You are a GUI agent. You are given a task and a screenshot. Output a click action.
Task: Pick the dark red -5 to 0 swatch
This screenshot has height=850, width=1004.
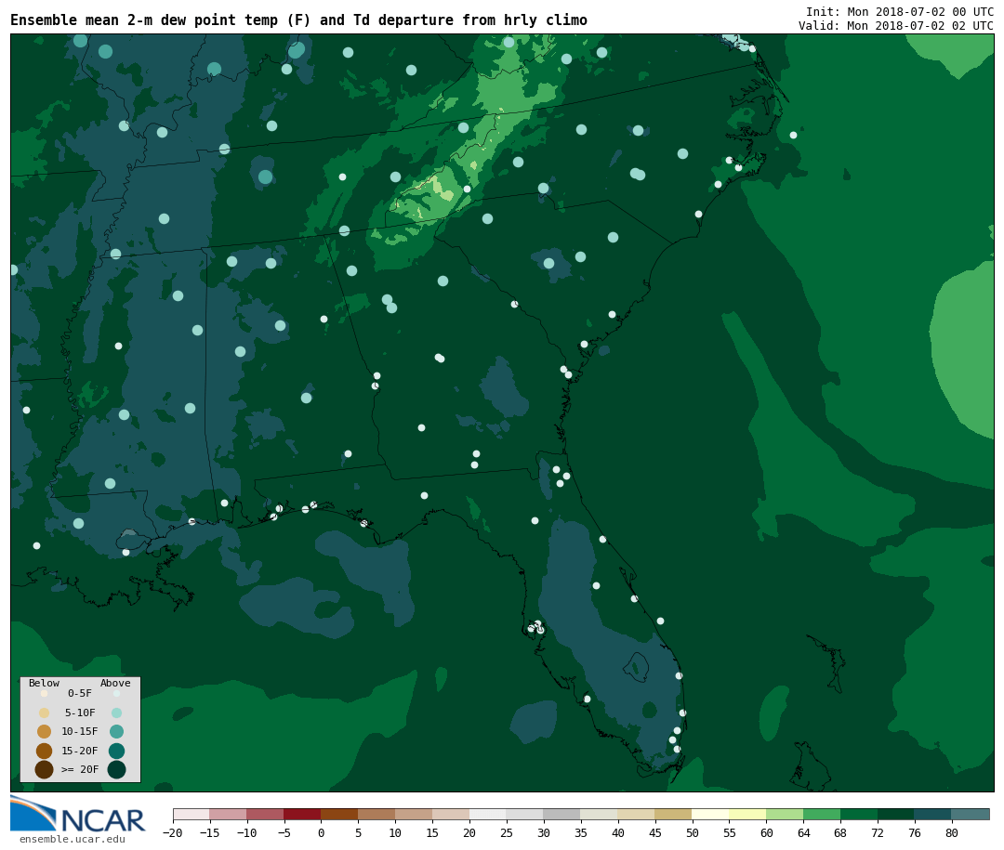coord(302,815)
